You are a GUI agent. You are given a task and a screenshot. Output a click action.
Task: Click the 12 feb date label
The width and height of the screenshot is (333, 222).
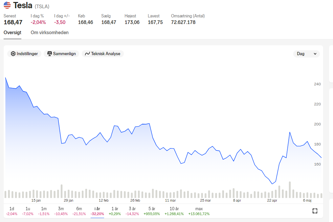click(104, 200)
